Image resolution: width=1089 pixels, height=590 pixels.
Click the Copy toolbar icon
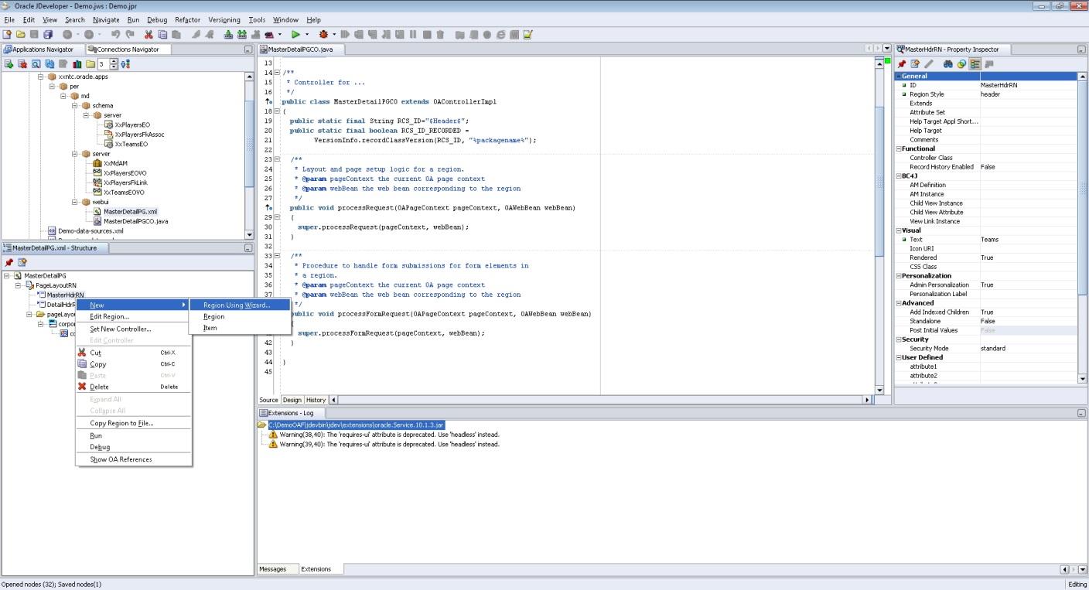coord(162,35)
